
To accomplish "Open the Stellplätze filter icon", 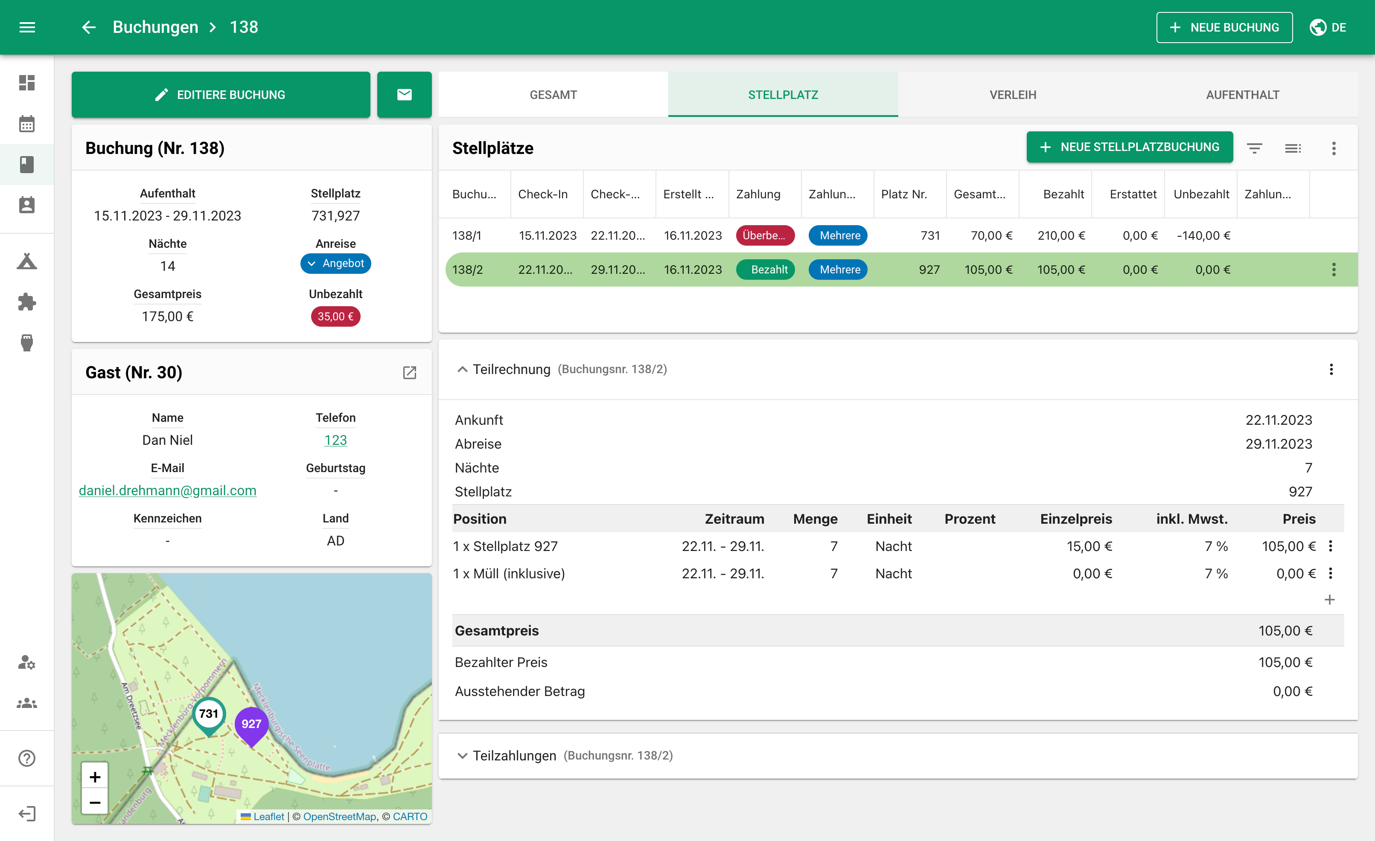I will coord(1255,148).
